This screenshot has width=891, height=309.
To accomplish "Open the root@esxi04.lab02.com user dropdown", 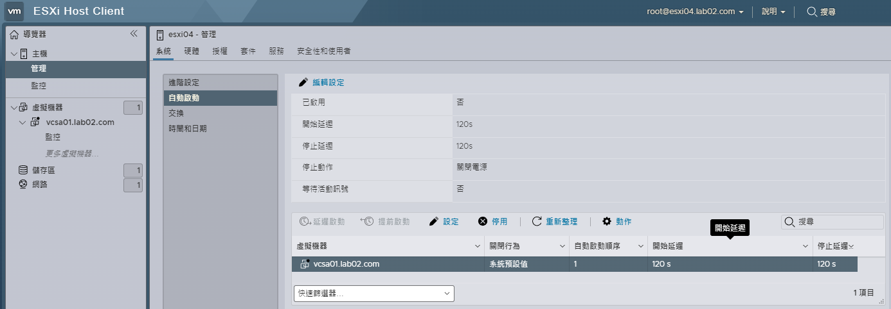I will [x=696, y=12].
